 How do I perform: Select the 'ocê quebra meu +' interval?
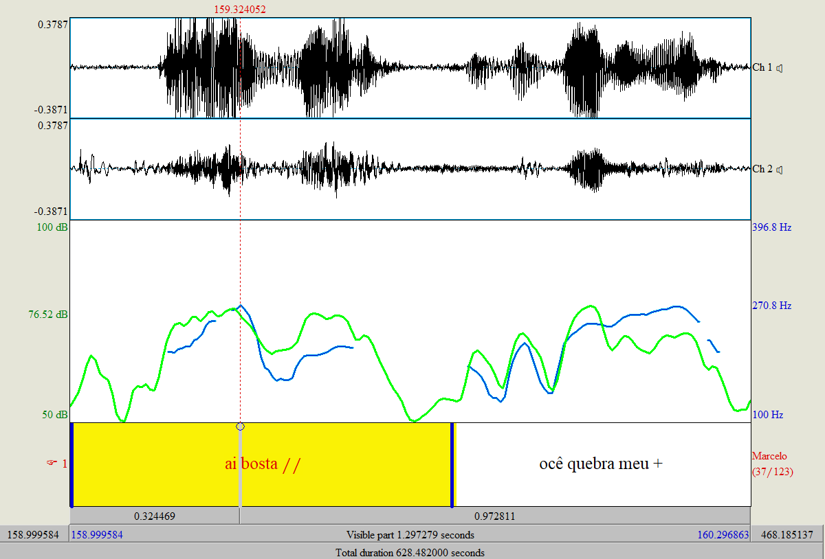pyautogui.click(x=602, y=464)
